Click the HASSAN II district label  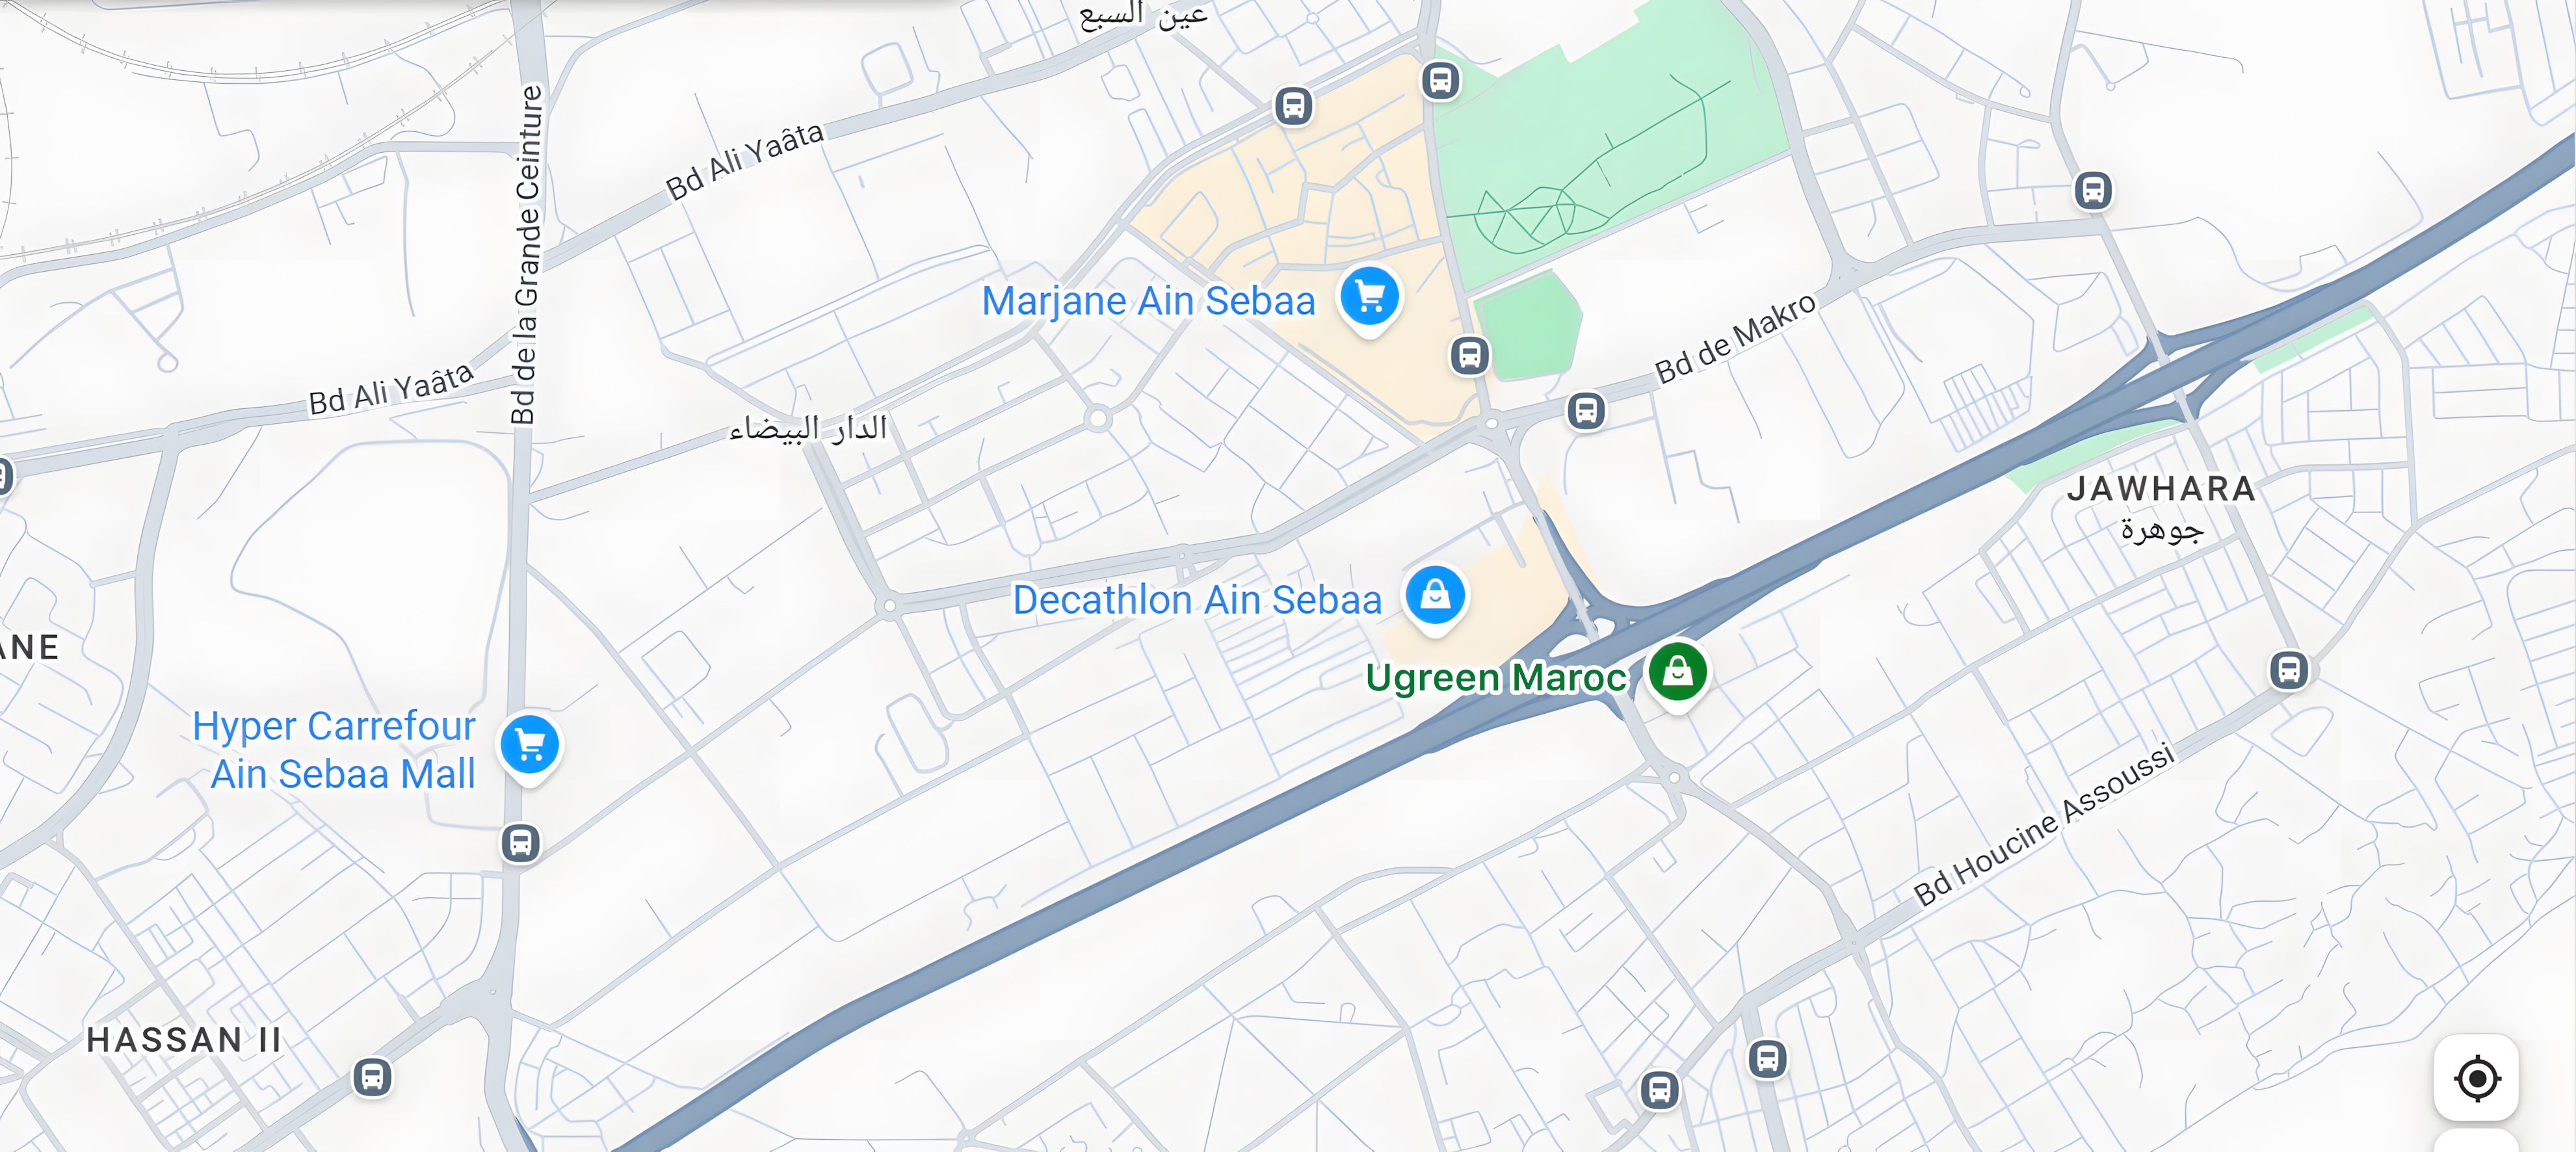184,1040
